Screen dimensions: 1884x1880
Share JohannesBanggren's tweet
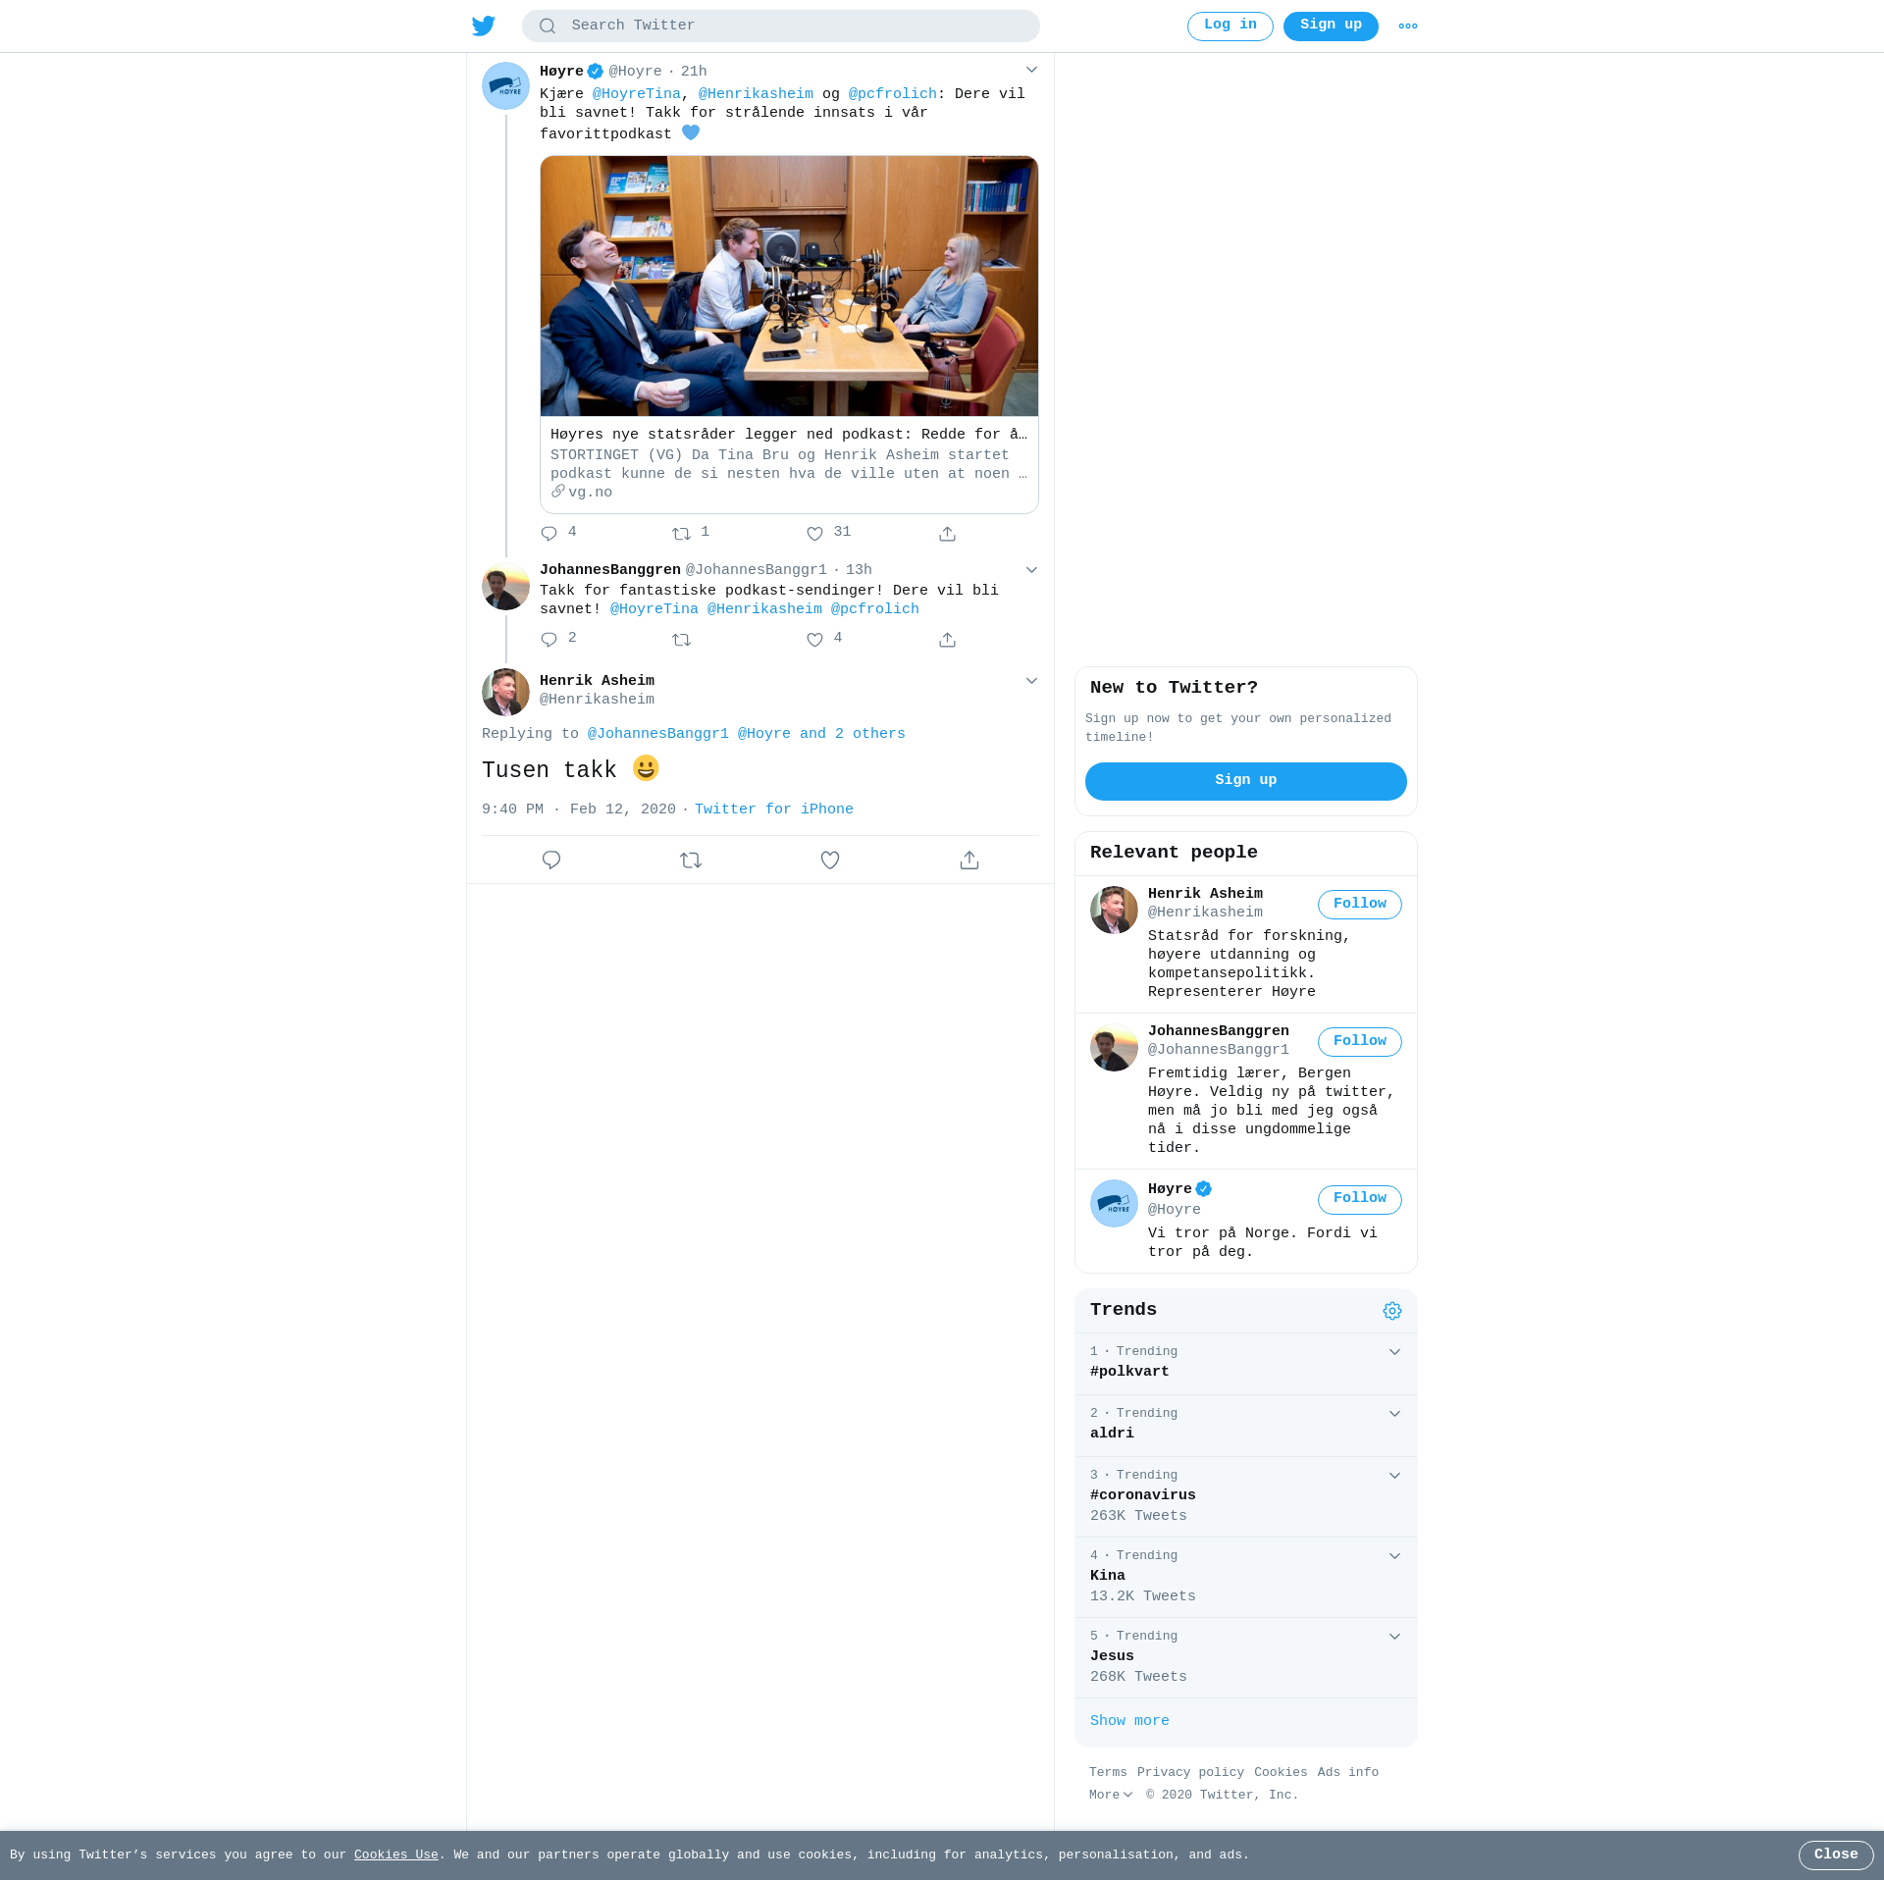click(947, 640)
